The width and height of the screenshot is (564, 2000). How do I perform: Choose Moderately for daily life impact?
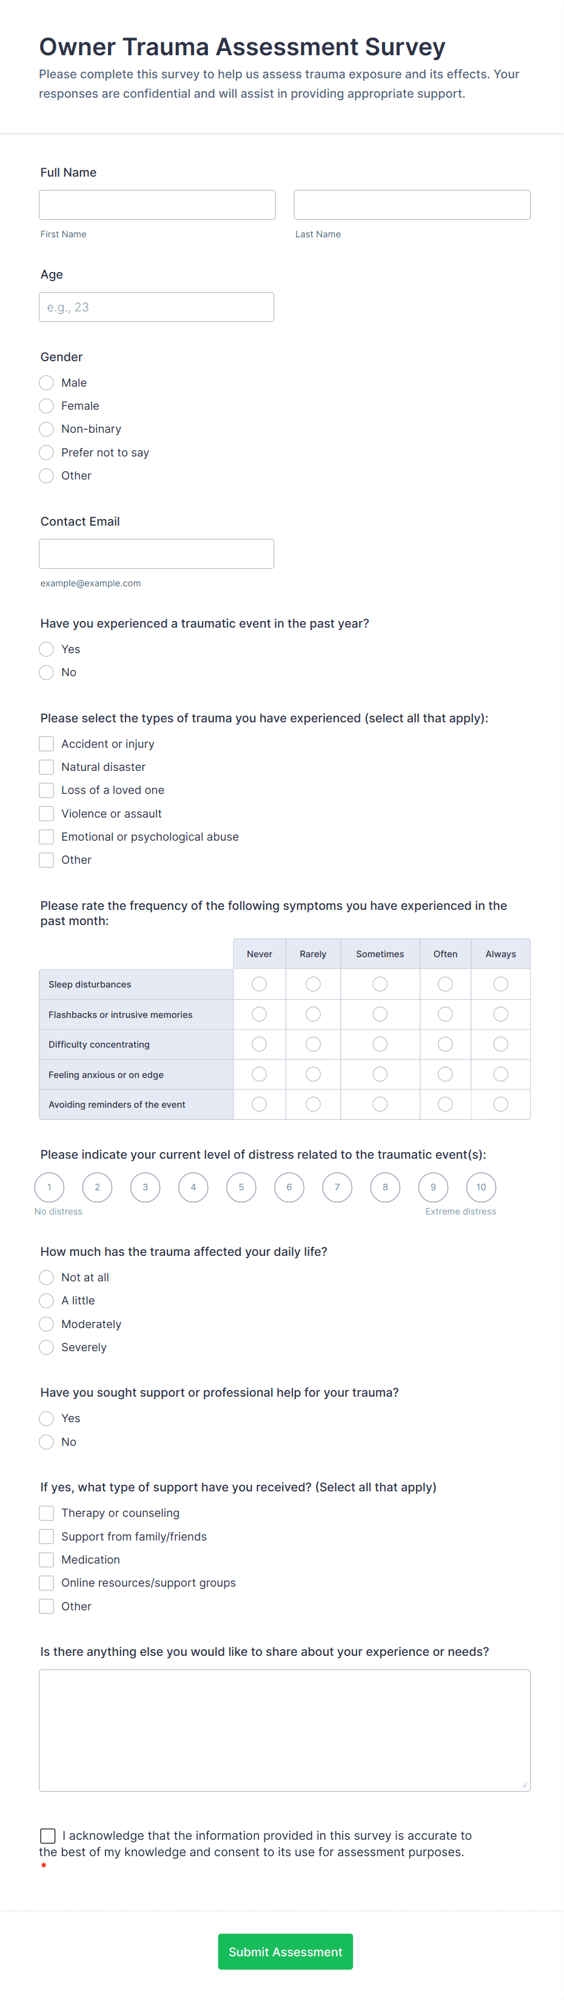pos(45,1324)
